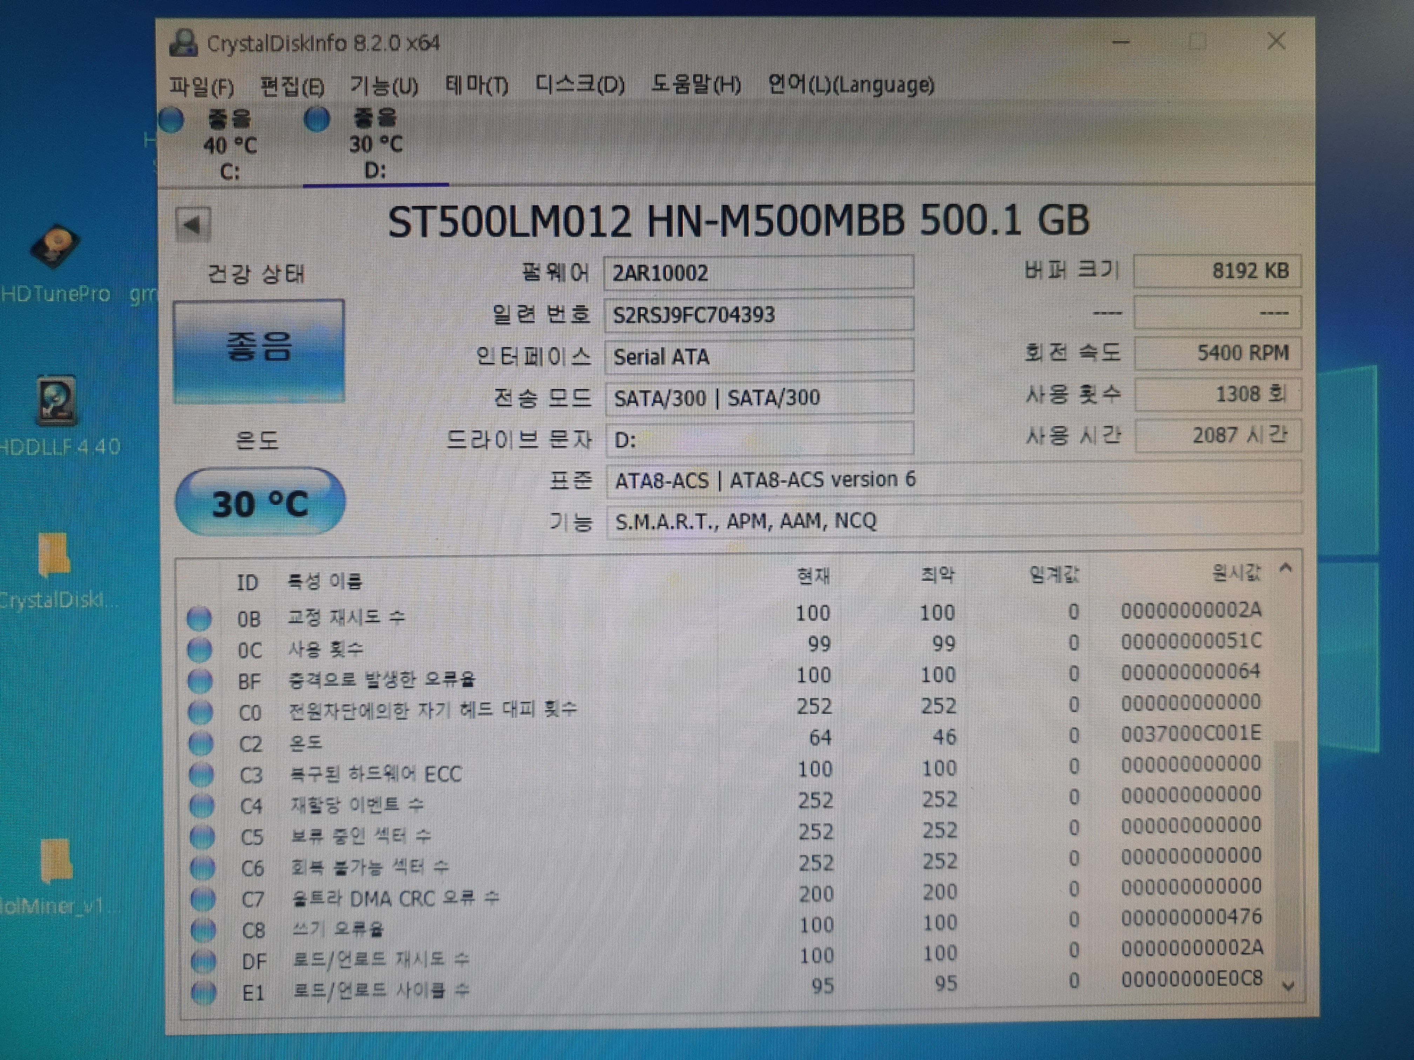Select the 울트라 DMA CRC 오류 수 row name

396,898
